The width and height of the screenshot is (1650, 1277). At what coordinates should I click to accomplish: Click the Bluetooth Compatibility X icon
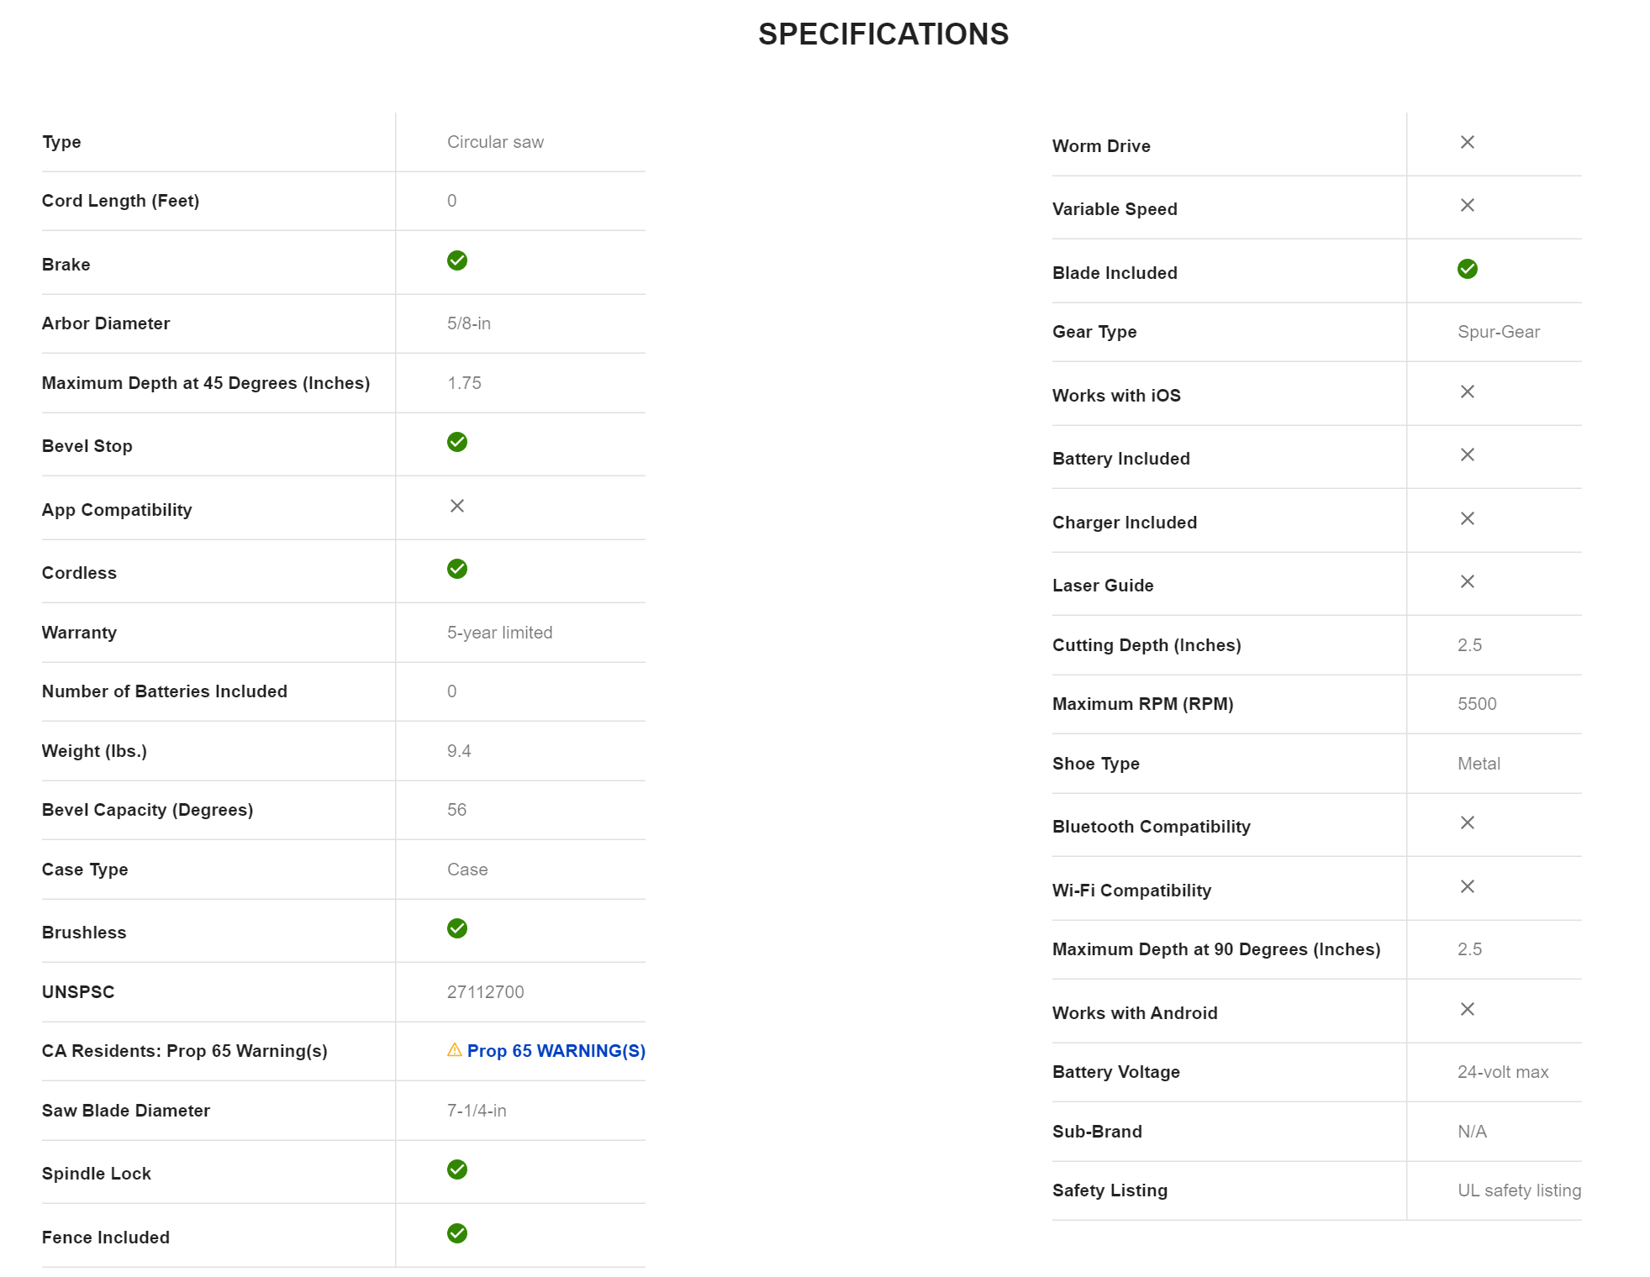click(x=1468, y=822)
